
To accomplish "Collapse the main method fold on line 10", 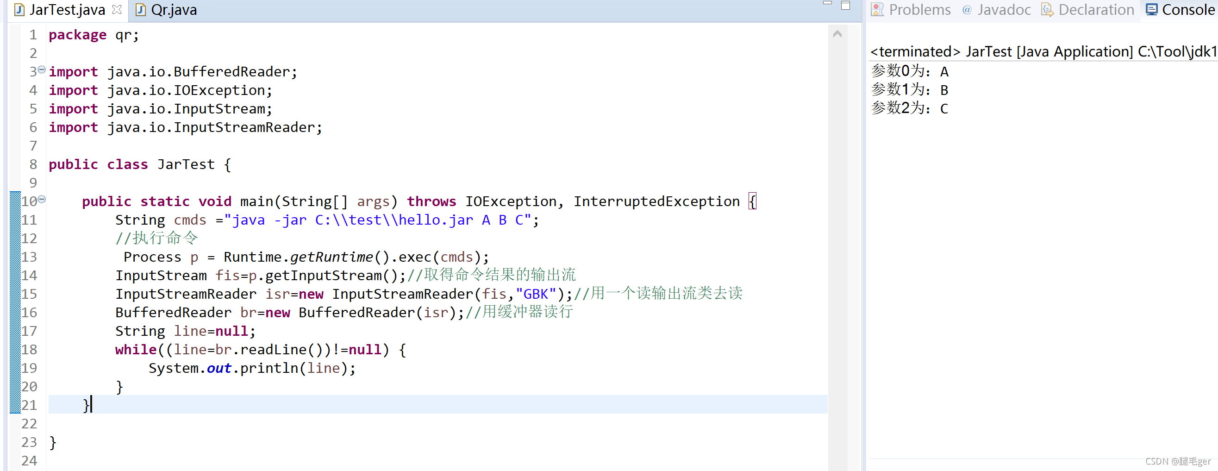I will (x=42, y=199).
